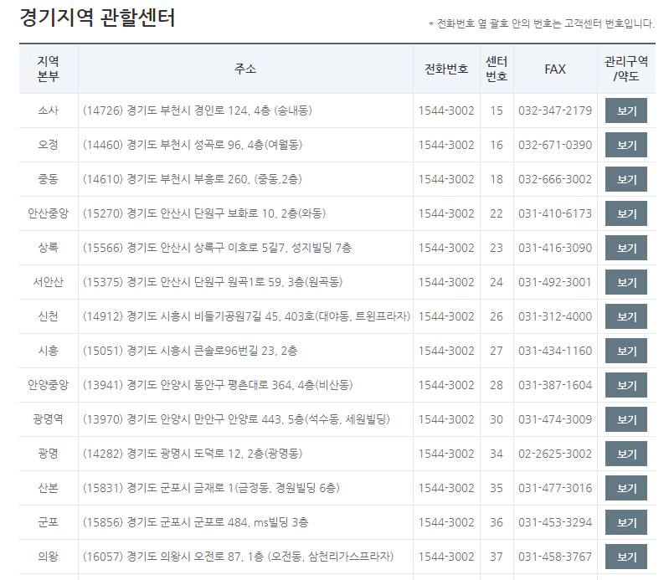Image resolution: width=669 pixels, height=580 pixels.
Task: Select fax number 032-671-0390
Action: 555,145
